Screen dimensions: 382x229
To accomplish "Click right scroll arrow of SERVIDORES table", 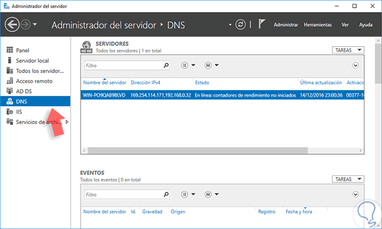I will click(361, 150).
